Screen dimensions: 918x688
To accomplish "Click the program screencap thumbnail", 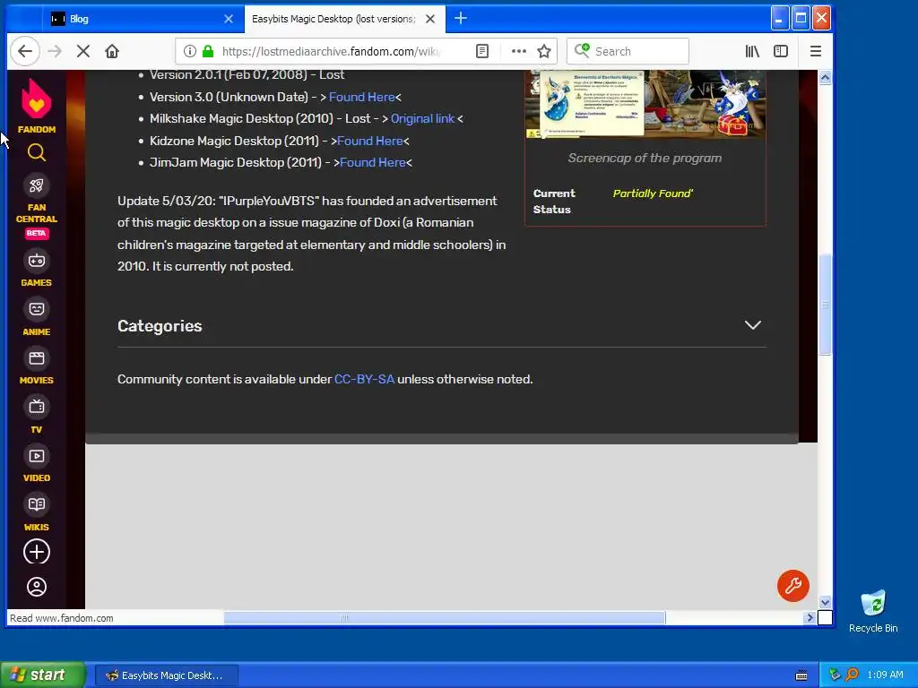I will pyautogui.click(x=645, y=104).
